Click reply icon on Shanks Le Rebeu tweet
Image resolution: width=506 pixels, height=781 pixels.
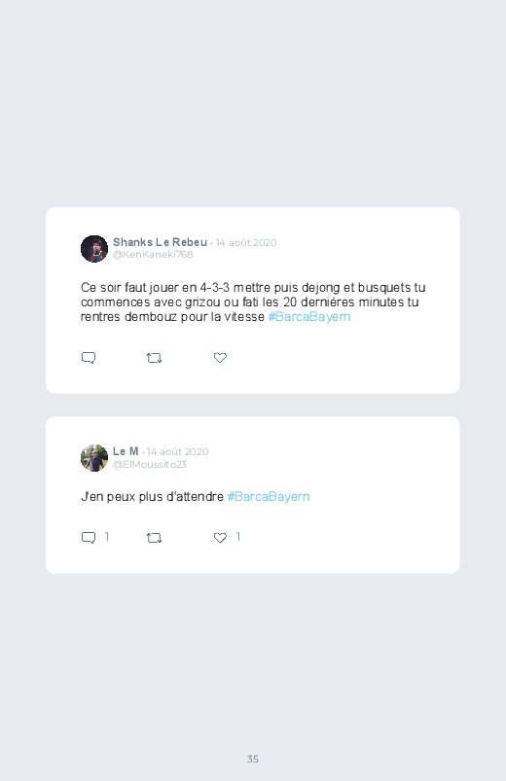(89, 358)
